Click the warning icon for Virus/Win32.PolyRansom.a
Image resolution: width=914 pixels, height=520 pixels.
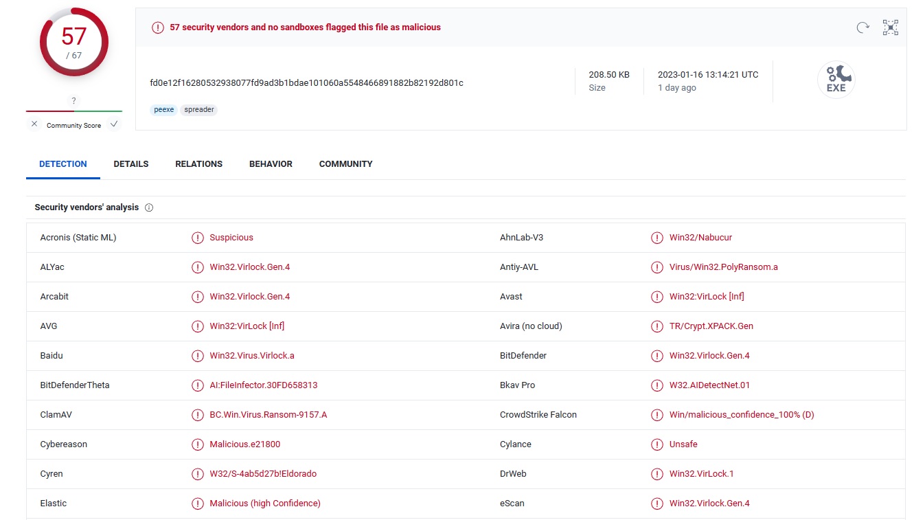coord(657,267)
